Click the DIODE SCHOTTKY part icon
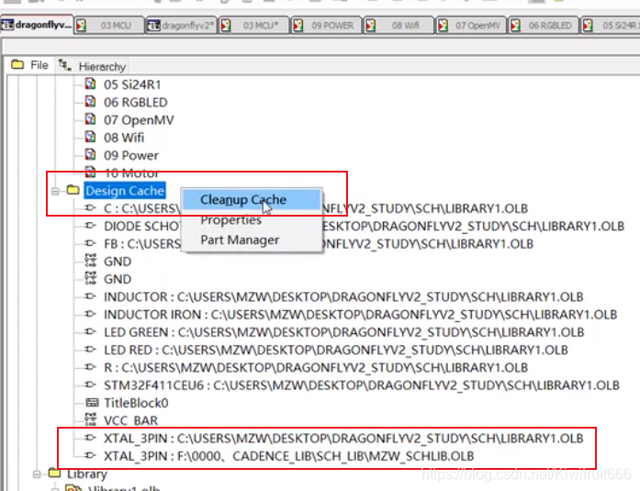 [x=91, y=227]
